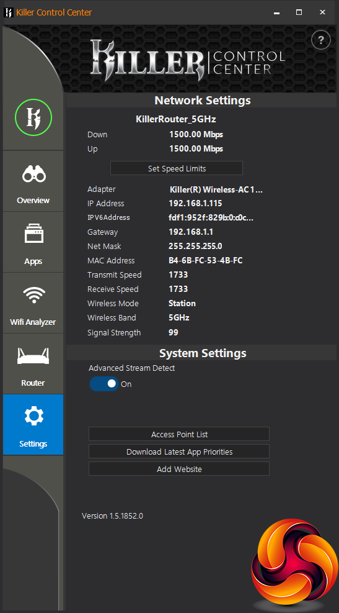Maximize the Killer Control Center window
The width and height of the screenshot is (339, 613).
tap(299, 12)
